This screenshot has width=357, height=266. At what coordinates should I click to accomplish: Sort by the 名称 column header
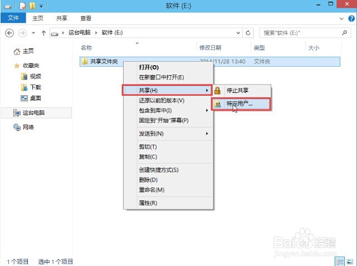coord(86,48)
